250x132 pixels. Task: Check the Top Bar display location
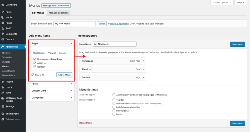coord(114,100)
